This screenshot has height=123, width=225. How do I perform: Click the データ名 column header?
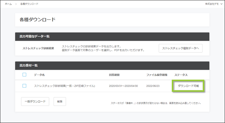pyautogui.click(x=39, y=75)
